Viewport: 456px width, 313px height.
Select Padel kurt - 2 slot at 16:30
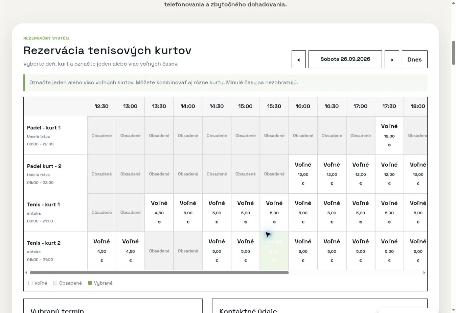[x=332, y=174]
